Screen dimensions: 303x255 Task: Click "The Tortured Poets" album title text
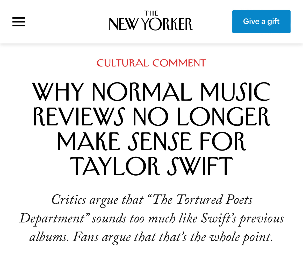coord(203,200)
